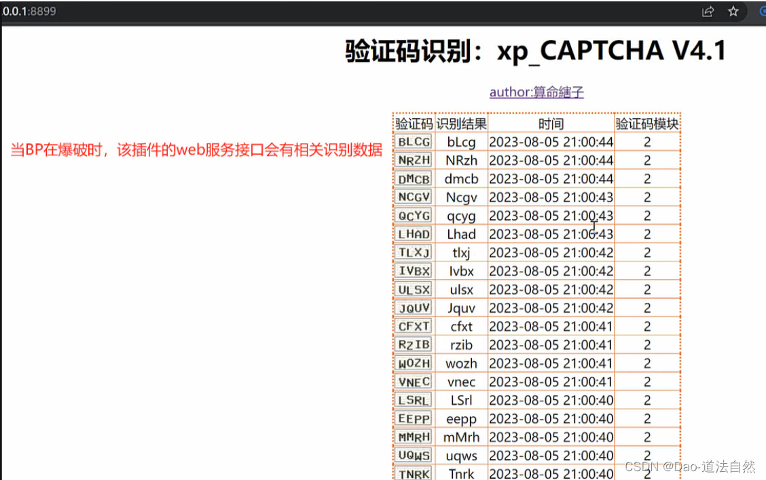Select the 识别结果 column header
The image size is (766, 480).
[461, 124]
